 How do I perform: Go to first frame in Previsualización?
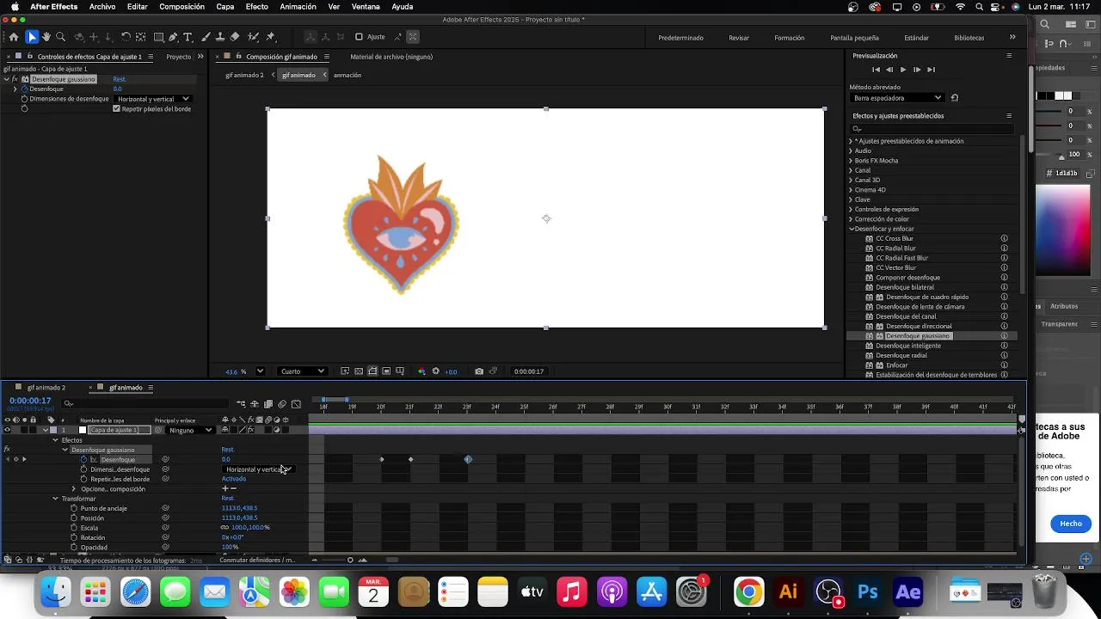(876, 70)
